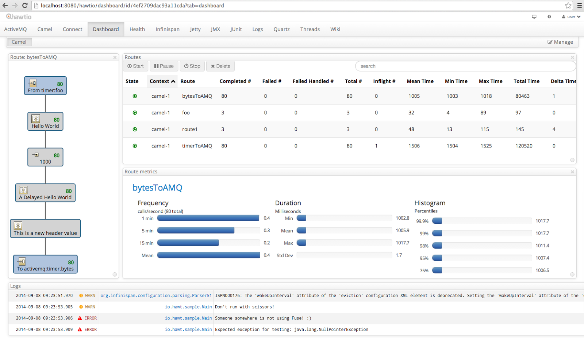Pause routes using the Pause icon
This screenshot has width=584, height=338.
(156, 66)
